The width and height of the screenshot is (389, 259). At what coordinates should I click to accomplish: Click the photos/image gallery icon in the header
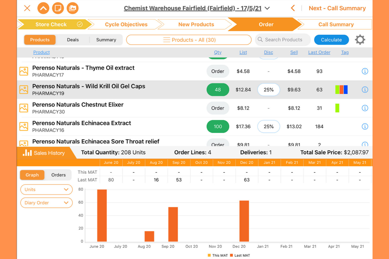coord(73,8)
